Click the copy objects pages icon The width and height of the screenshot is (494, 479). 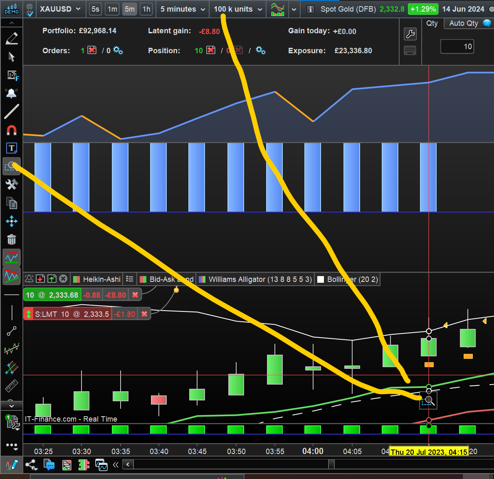[x=12, y=203]
